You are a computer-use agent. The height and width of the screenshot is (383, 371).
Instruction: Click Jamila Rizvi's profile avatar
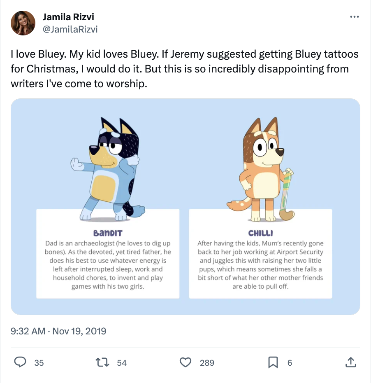click(x=23, y=23)
